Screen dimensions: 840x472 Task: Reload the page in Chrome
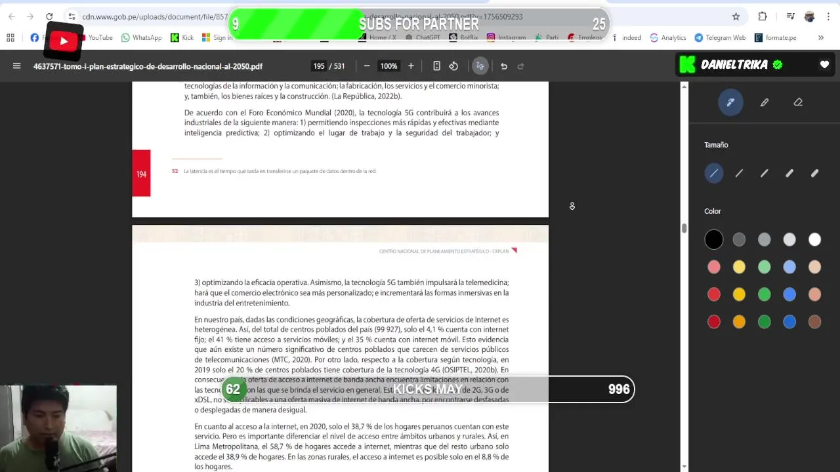pyautogui.click(x=49, y=16)
